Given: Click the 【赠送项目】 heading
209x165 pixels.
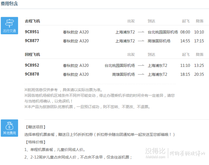Looking at the screenshot, I should 36,127.
